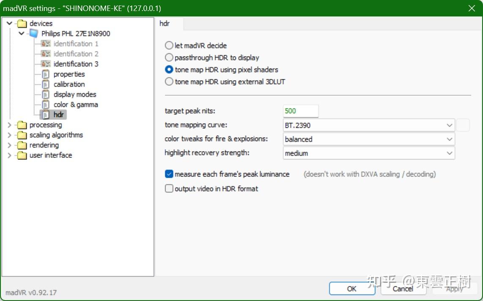The width and height of the screenshot is (483, 301).
Task: Select 'tone map HDR using pixel shaders'
Action: [x=169, y=70]
